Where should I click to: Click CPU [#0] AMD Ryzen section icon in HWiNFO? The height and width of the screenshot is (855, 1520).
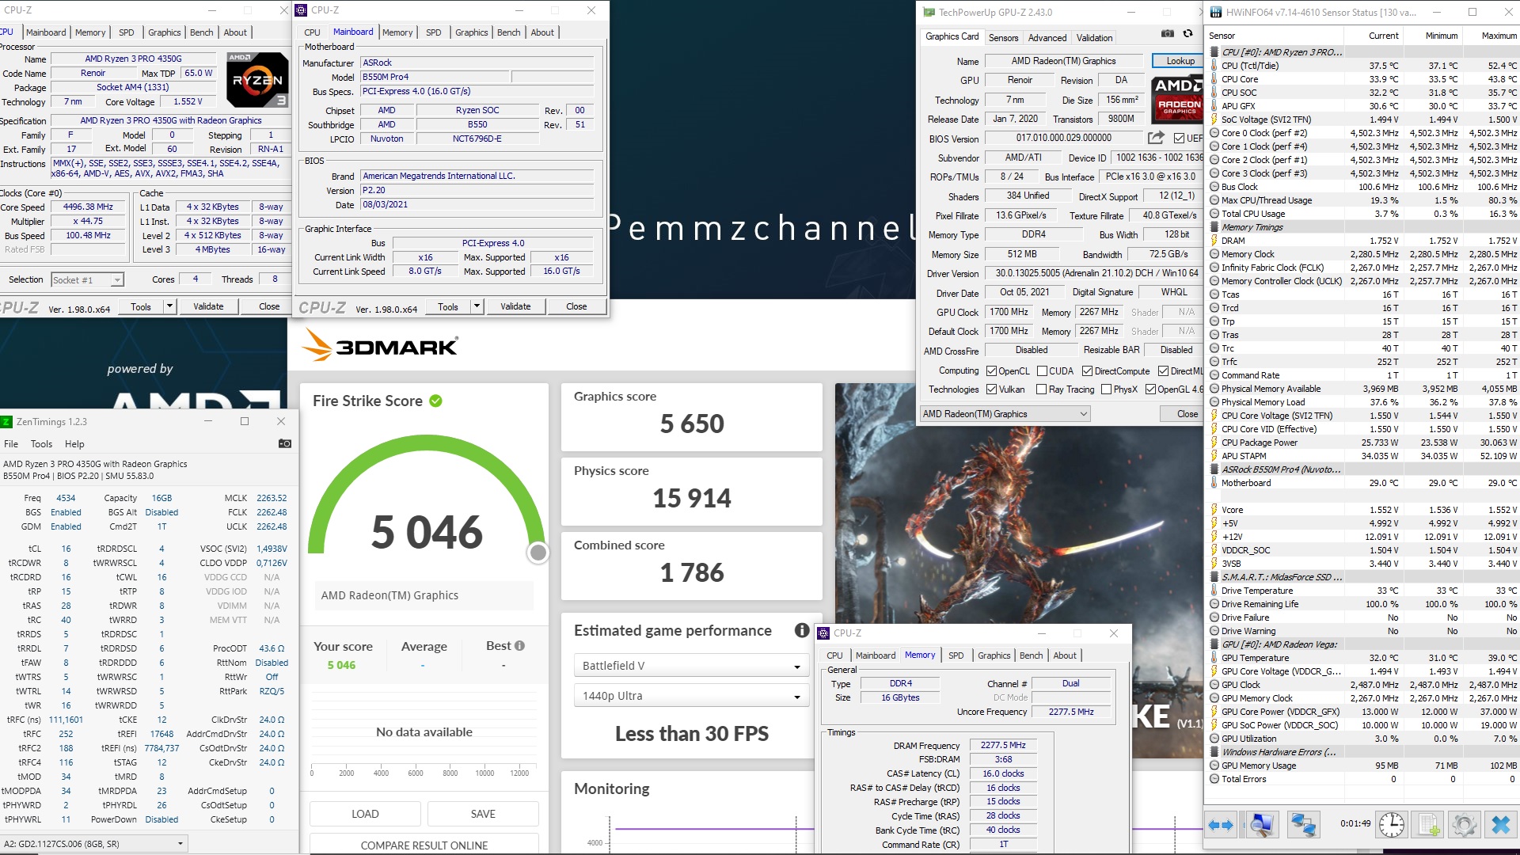(1214, 52)
